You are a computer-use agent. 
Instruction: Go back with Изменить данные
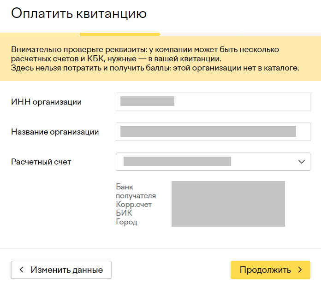(61, 270)
